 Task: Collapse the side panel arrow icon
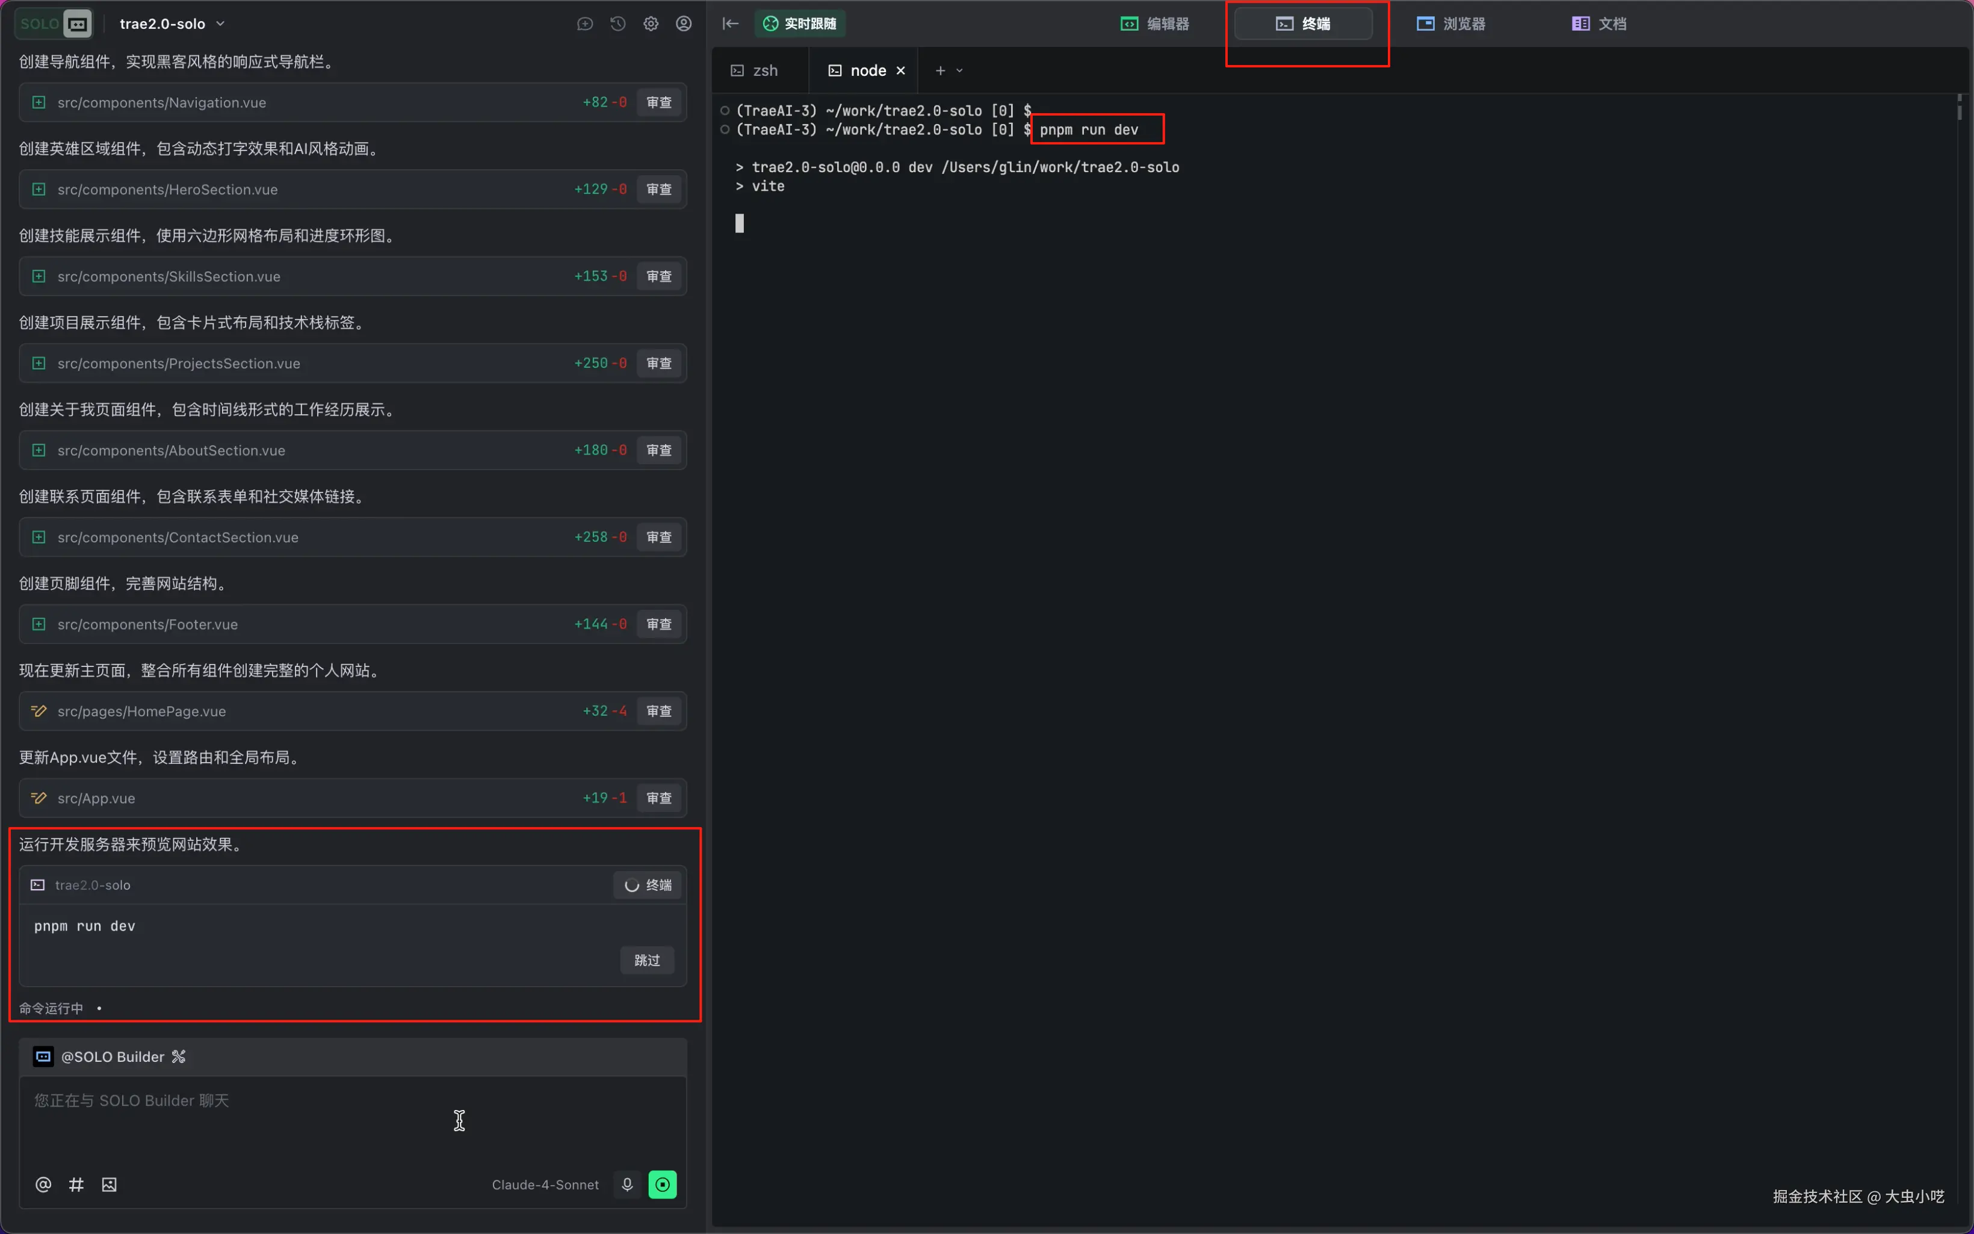point(730,23)
